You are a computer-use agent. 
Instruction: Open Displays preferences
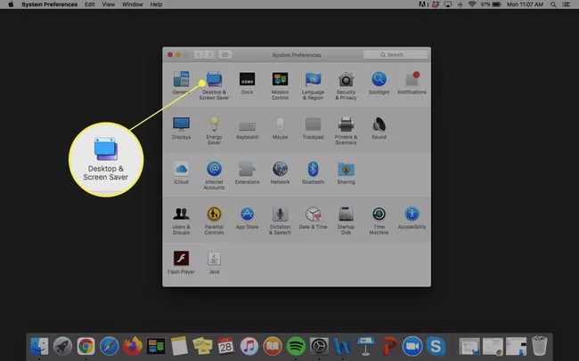pyautogui.click(x=181, y=128)
